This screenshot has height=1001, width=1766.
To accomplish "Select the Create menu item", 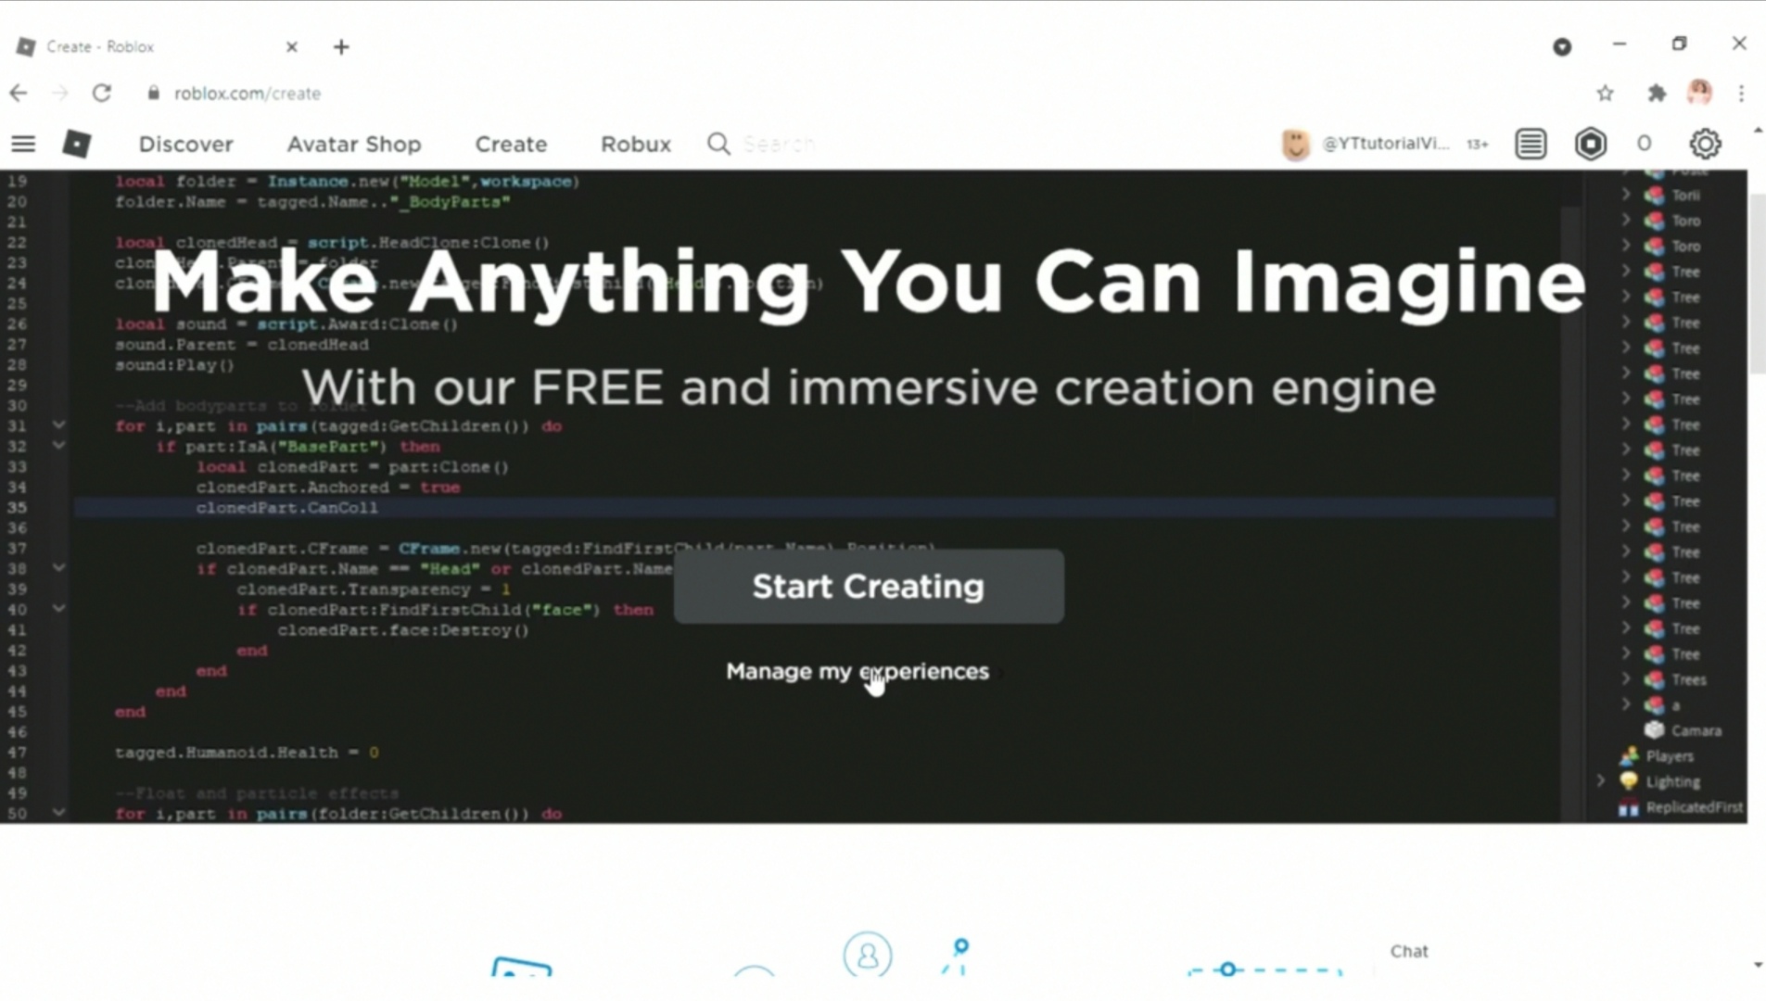I will (x=511, y=144).
